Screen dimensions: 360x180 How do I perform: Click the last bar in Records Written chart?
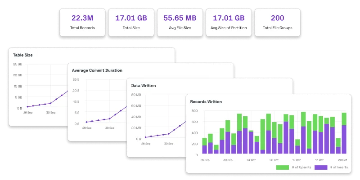[x=344, y=133]
